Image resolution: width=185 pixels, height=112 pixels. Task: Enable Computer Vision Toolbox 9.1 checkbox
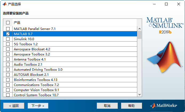click(8, 90)
